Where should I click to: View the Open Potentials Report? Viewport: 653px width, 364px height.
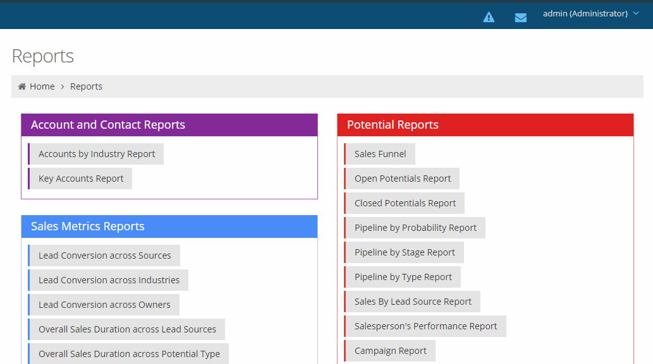click(x=403, y=179)
